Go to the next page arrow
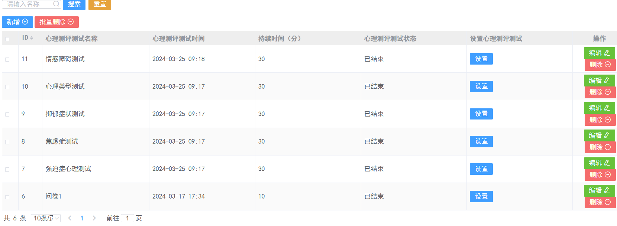The height and width of the screenshot is (226, 617). coord(94,218)
